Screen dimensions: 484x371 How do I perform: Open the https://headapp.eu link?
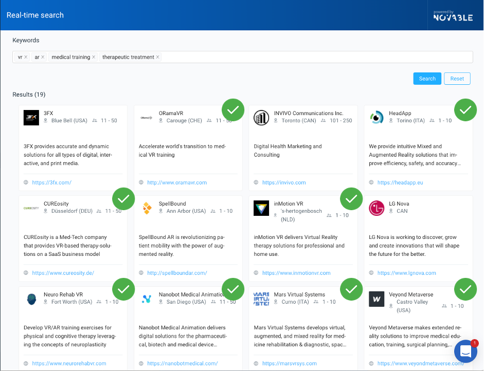click(400, 182)
